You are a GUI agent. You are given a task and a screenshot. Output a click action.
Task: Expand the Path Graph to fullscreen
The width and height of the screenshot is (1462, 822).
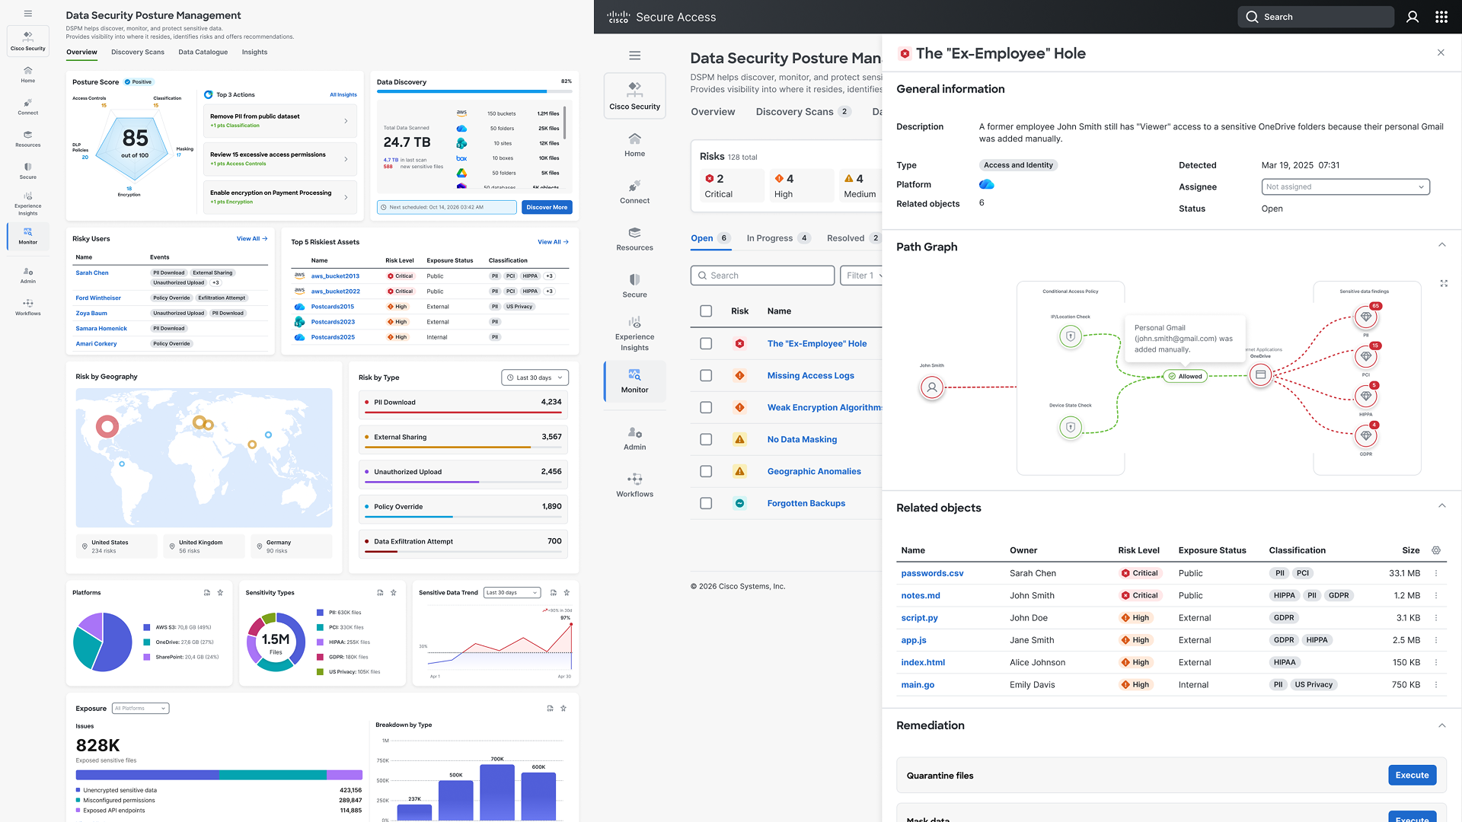tap(1444, 283)
